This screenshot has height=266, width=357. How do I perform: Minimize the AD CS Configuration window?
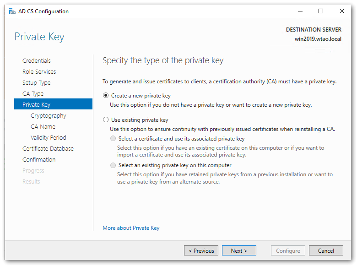pyautogui.click(x=299, y=11)
